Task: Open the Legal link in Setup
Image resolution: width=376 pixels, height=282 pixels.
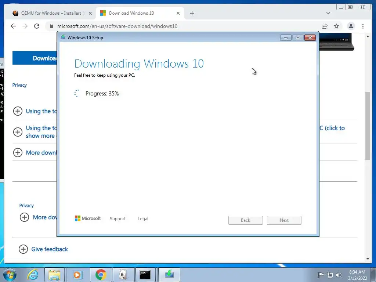Action: (x=143, y=219)
